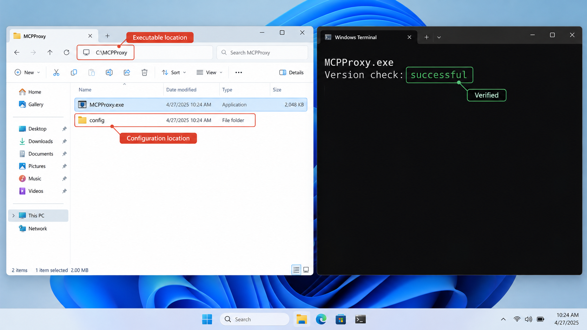Click the Search MCPProxy input field
Screen dimensions: 587x330
(262, 53)
